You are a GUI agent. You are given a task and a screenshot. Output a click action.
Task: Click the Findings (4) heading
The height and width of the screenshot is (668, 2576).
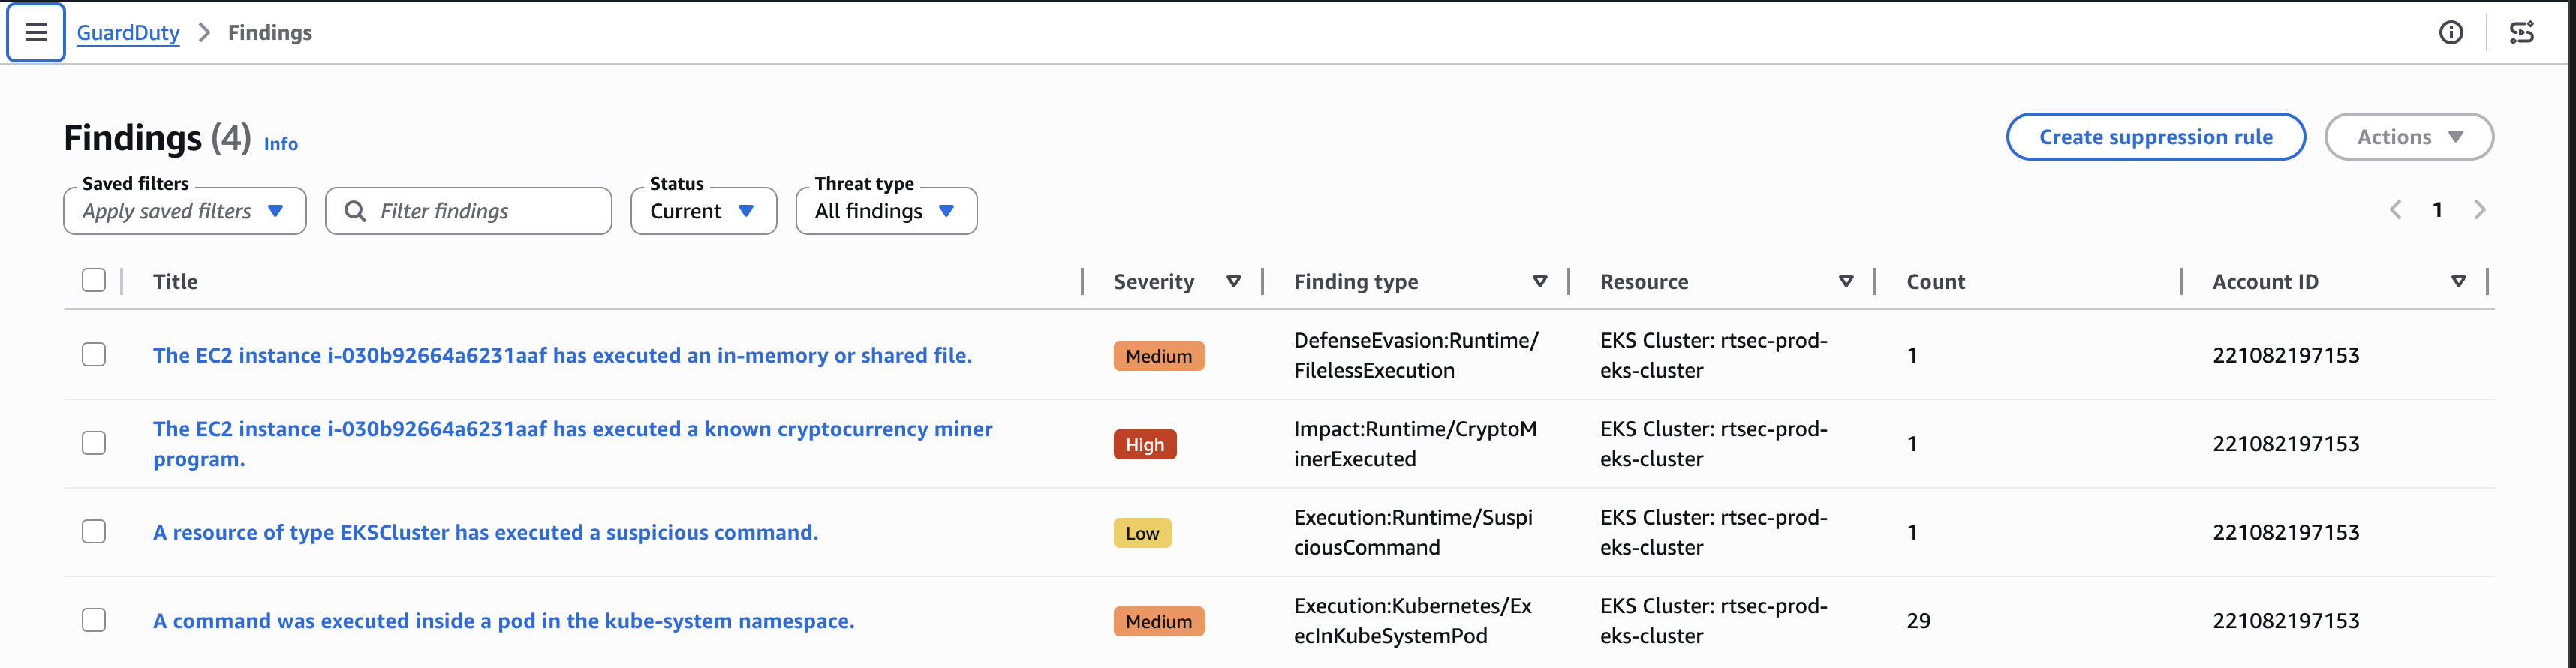point(157,138)
